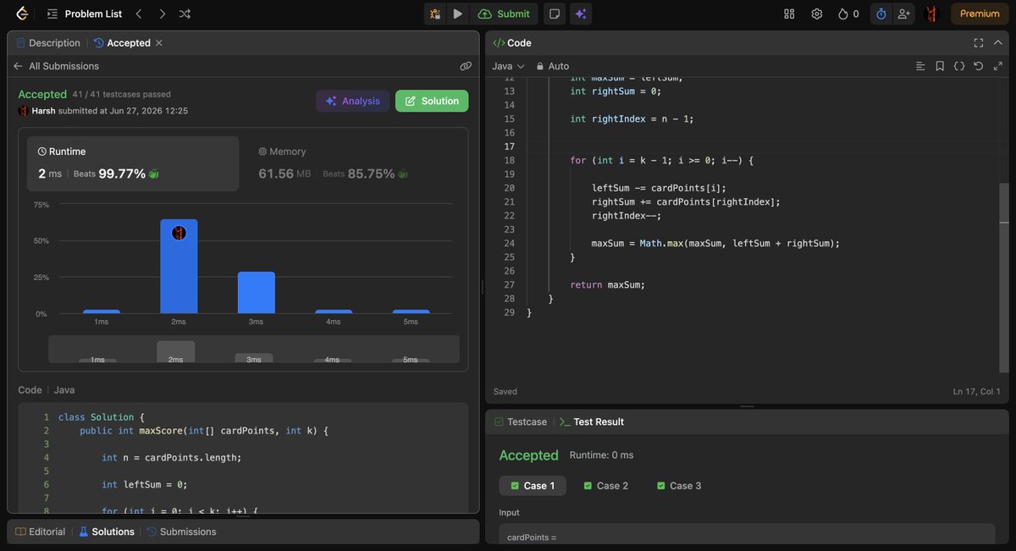This screenshot has height=551, width=1016.
Task: Start the stopwatch timer
Action: point(881,14)
